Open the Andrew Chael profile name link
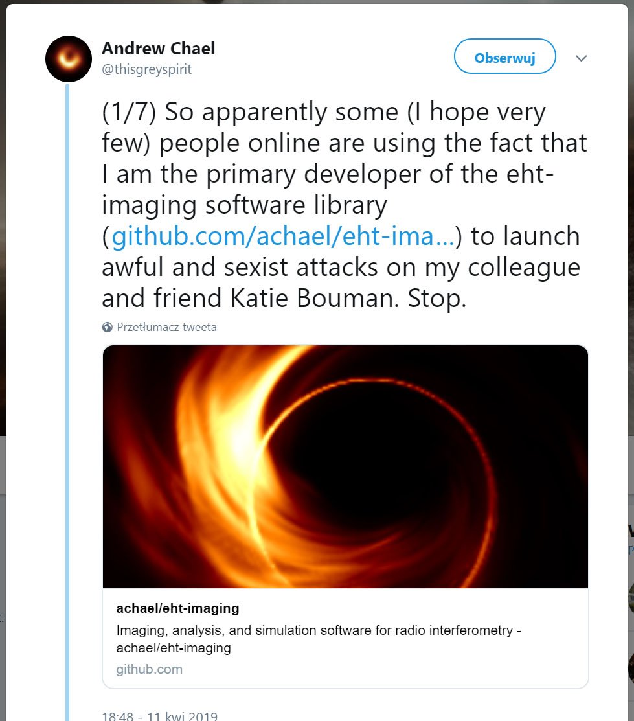Viewport: 634px width, 721px height. coord(158,49)
